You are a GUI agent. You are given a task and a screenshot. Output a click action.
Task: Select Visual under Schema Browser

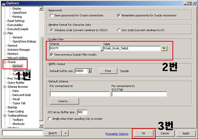pos(16,99)
